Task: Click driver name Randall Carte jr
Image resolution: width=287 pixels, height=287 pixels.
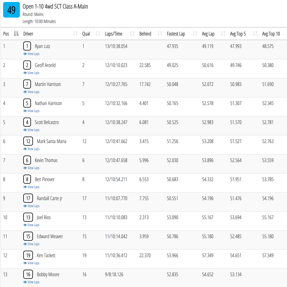Action: click(50, 199)
